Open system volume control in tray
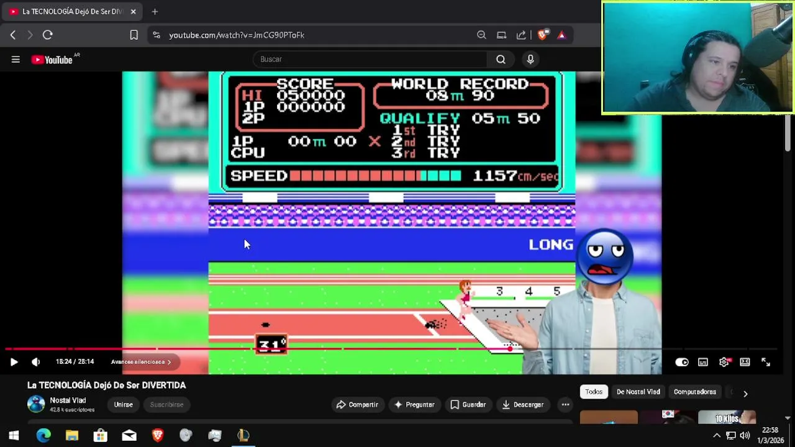The width and height of the screenshot is (795, 447). click(745, 436)
